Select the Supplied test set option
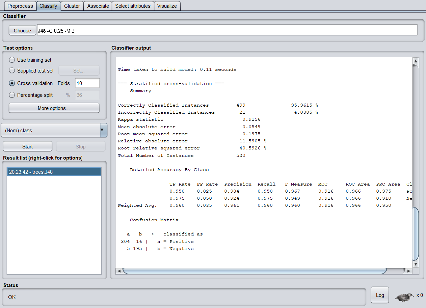This screenshot has width=426, height=308. 12,71
